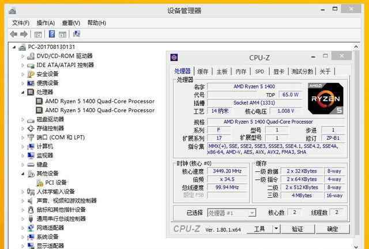Collapse the PC-201708130131 root node

14,47
